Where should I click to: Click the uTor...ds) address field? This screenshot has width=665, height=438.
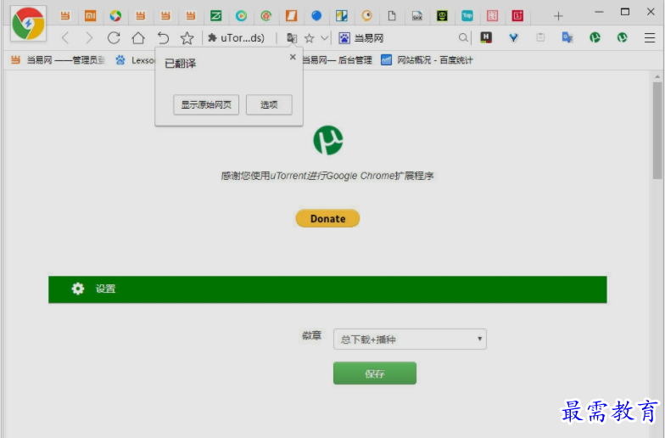[x=243, y=38]
